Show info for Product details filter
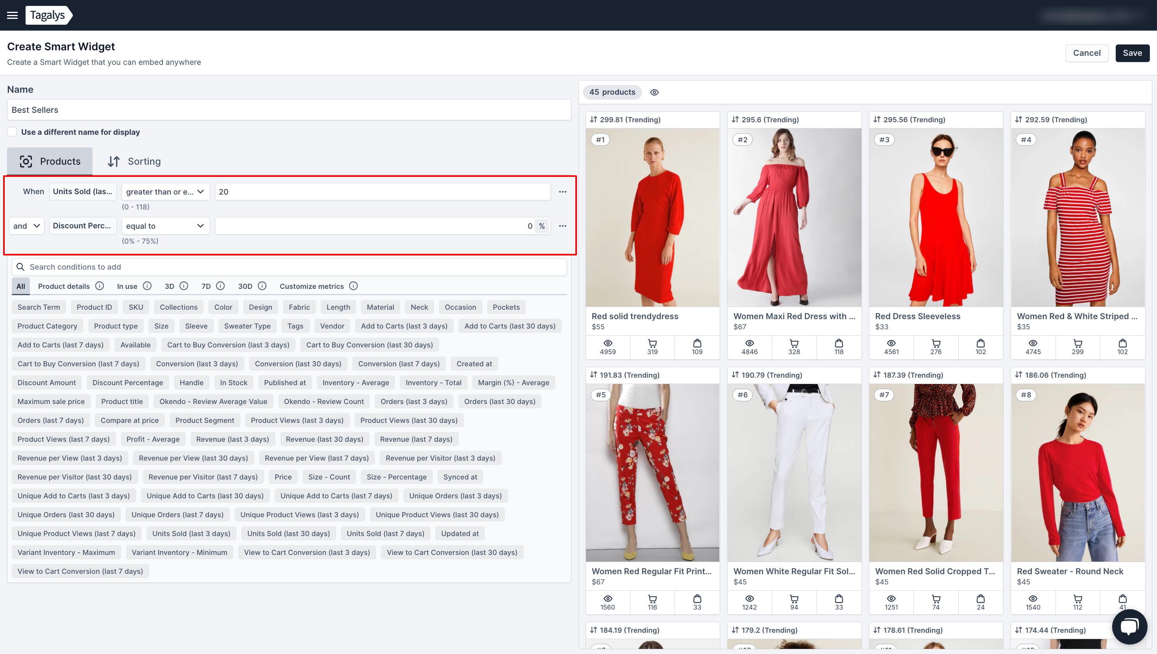 100,286
